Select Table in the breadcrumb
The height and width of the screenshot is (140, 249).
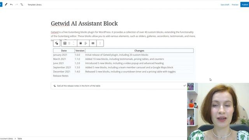[x=20, y=138]
